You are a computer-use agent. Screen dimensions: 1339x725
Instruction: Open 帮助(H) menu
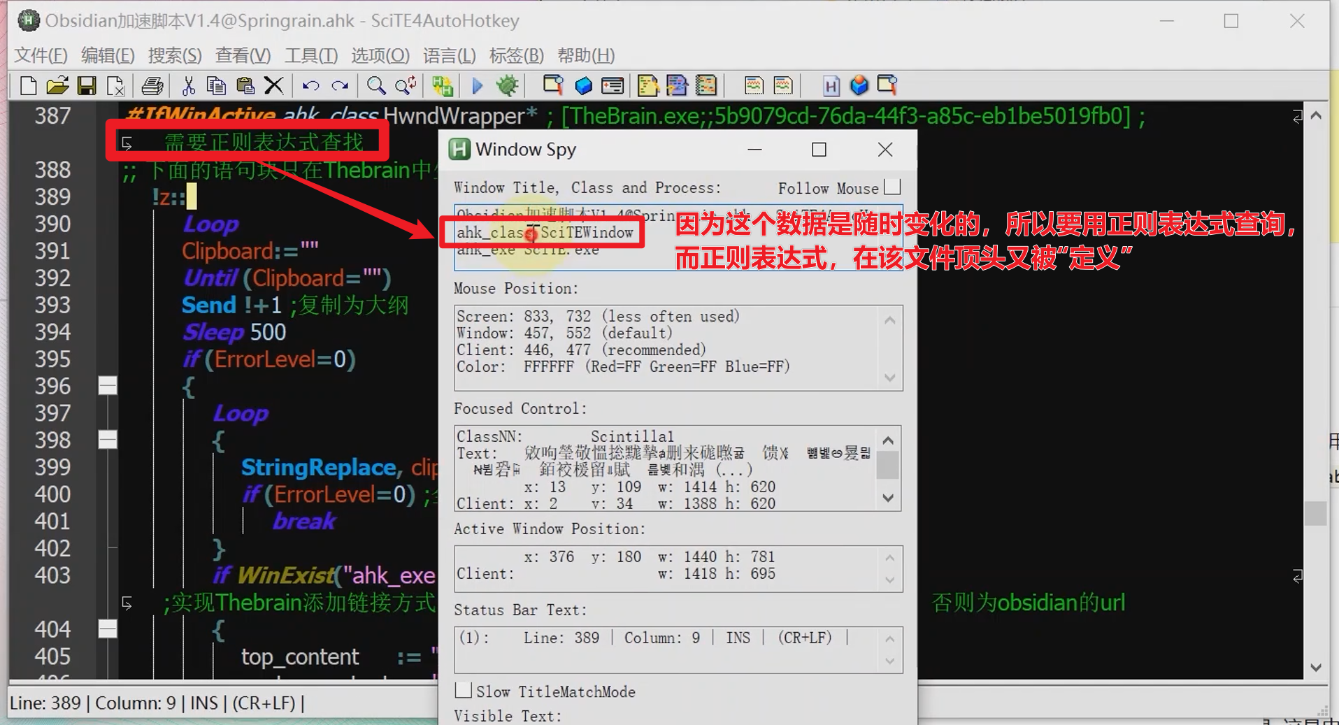pyautogui.click(x=586, y=55)
